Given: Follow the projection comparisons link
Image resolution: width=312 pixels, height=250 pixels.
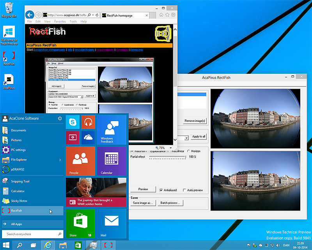Looking at the screenshot, I should point(50,50).
